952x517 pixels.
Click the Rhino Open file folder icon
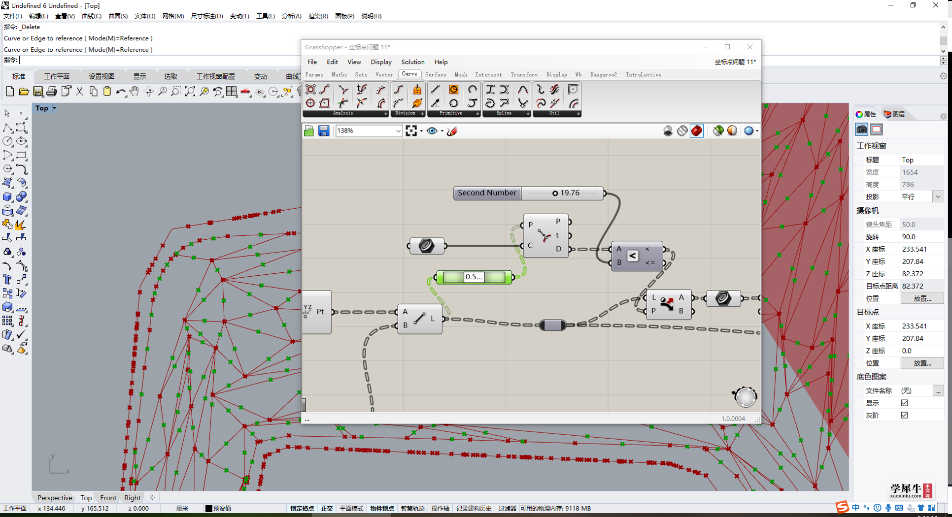tap(24, 91)
